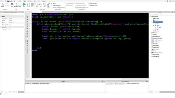The width and height of the screenshot is (175, 98).
Task: Click the LocalizationService globe icon
Action: (152, 53)
